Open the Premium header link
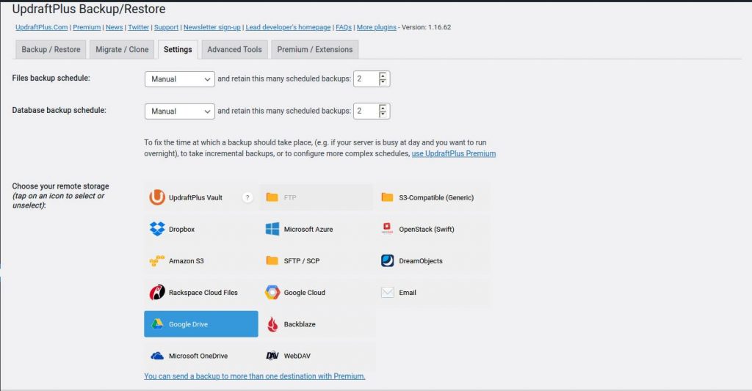752x391 pixels. (87, 27)
